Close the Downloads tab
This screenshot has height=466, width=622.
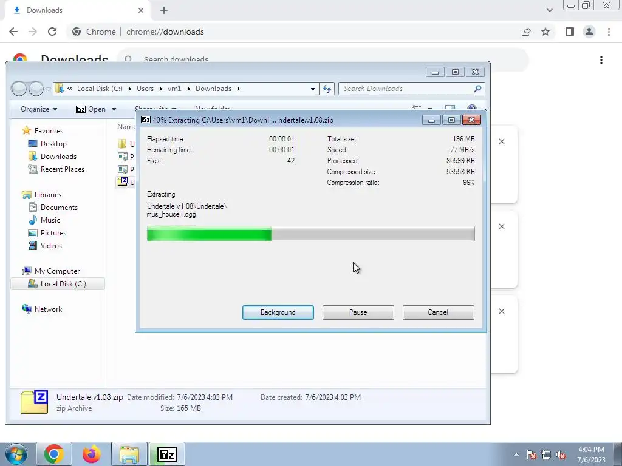click(141, 10)
